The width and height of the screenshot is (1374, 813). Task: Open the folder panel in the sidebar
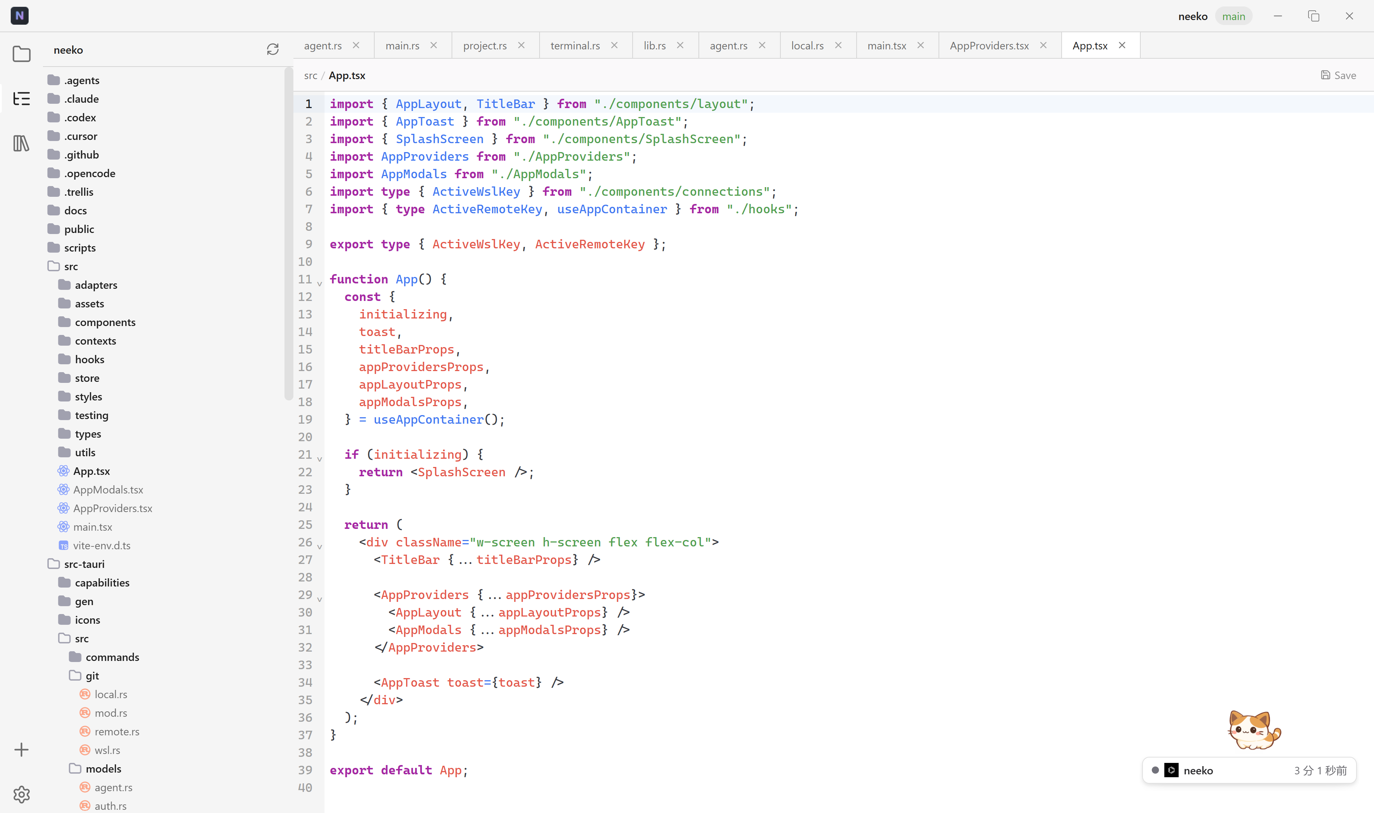(21, 54)
